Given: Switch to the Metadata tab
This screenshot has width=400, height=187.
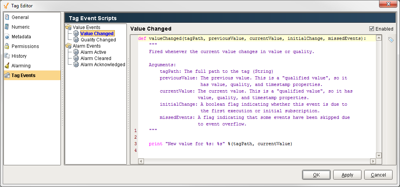Looking at the screenshot, I should 32,37.
